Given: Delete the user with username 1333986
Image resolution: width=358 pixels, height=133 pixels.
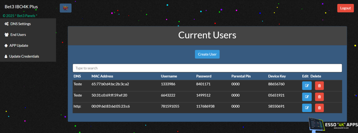Looking at the screenshot, I should pos(319,86).
